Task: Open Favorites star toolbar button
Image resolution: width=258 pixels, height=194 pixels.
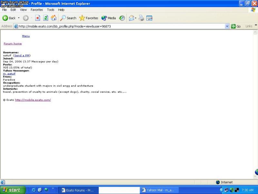Action: 88,18
